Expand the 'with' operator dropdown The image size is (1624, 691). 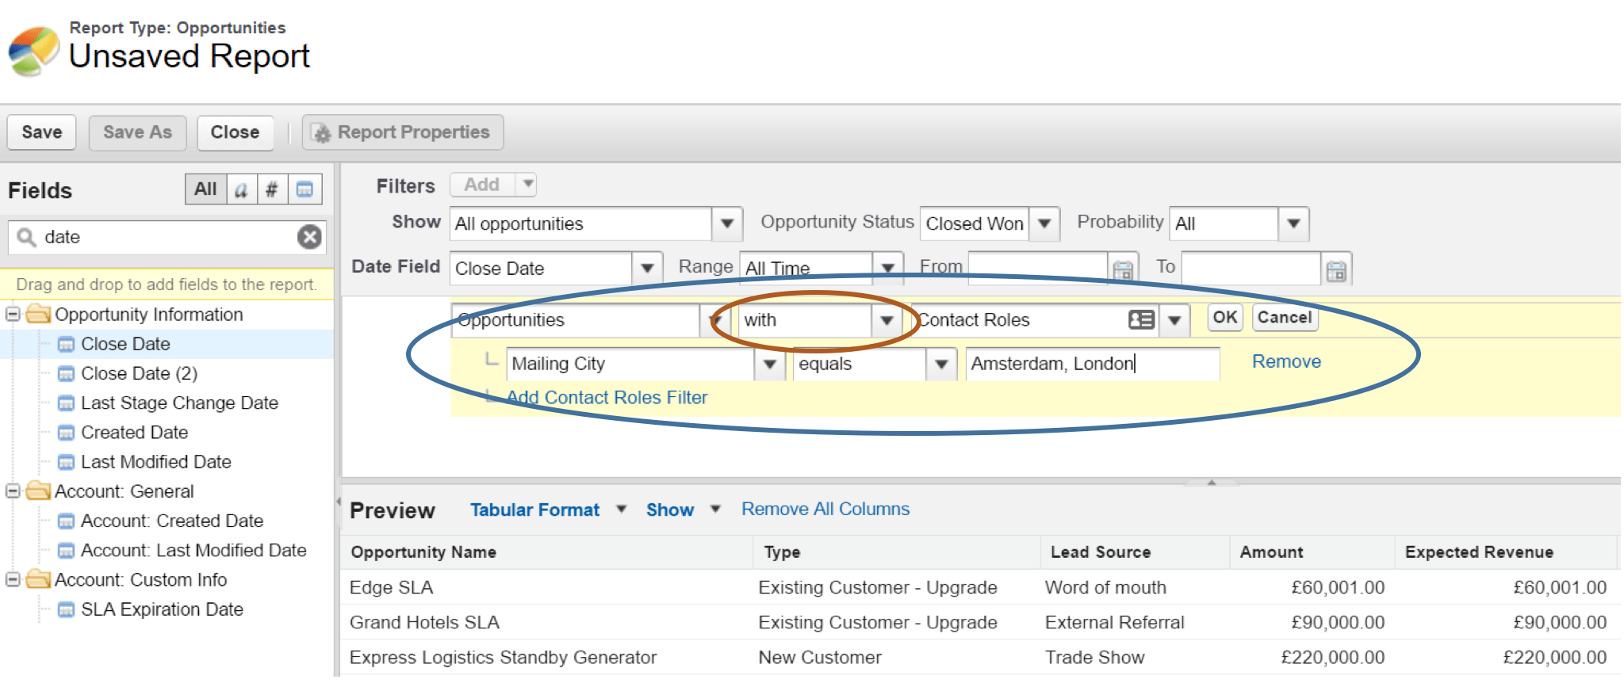(887, 320)
